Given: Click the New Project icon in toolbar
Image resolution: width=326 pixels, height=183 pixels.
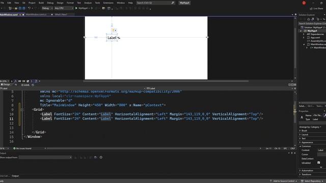Looking at the screenshot, I should pos(10,8).
